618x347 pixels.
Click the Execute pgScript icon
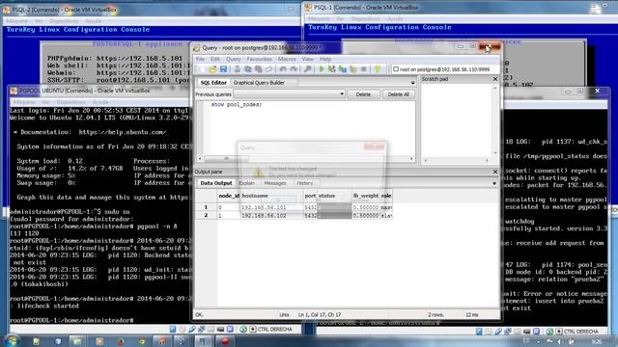point(332,69)
